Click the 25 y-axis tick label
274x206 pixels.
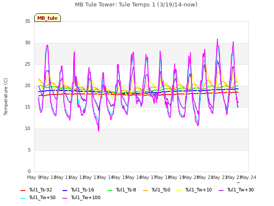pyautogui.click(x=27, y=64)
